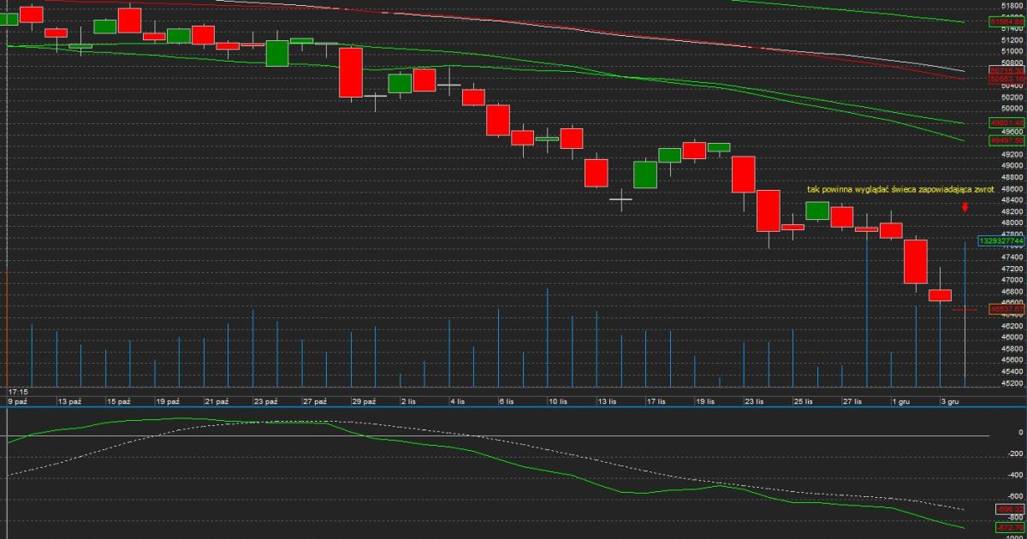Select the large red candle at 29 paź
Image resolution: width=1027 pixels, height=539 pixels.
pyautogui.click(x=351, y=73)
